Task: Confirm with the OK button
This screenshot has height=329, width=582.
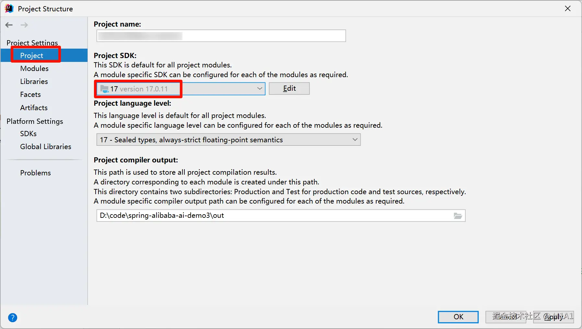Action: [458, 317]
